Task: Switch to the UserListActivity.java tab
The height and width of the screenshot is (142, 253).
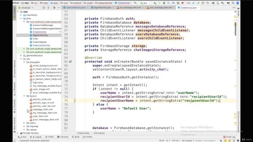Action: pos(76,7)
